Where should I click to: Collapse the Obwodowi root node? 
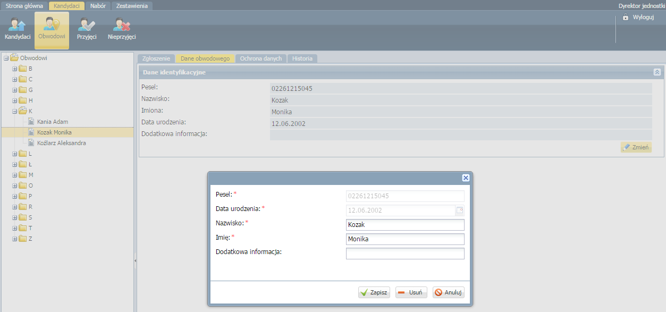6,58
